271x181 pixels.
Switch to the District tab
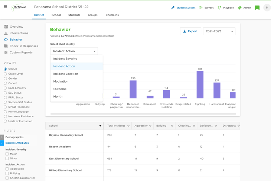pos(39,15)
